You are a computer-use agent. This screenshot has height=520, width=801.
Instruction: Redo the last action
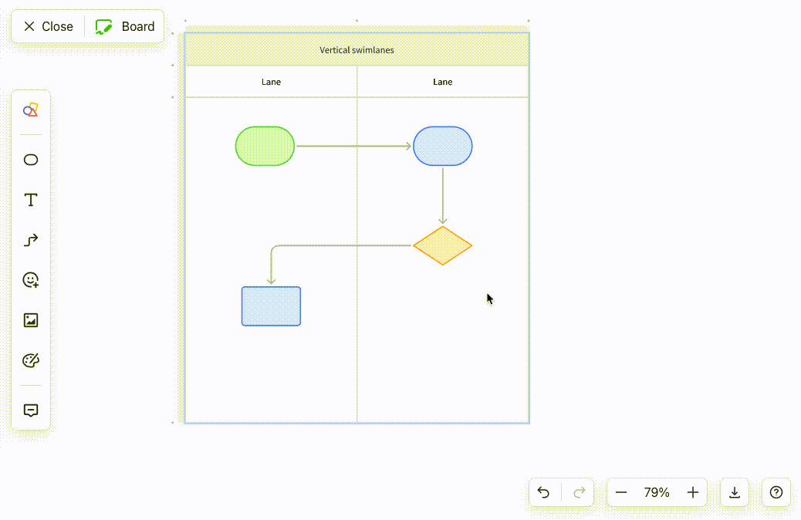pyautogui.click(x=579, y=492)
